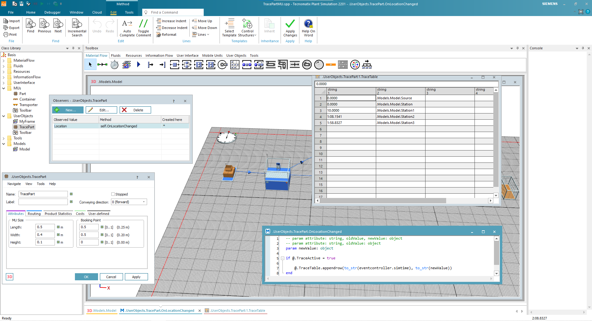The image size is (592, 321).
Task: Open the Debugger ribbon tab
Action: tap(52, 12)
